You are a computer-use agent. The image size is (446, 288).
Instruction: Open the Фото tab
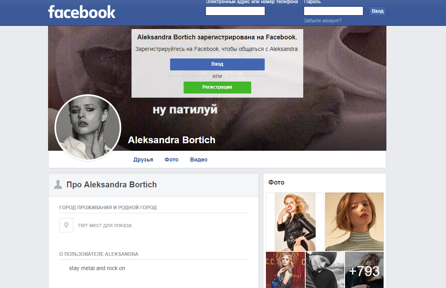(x=171, y=160)
